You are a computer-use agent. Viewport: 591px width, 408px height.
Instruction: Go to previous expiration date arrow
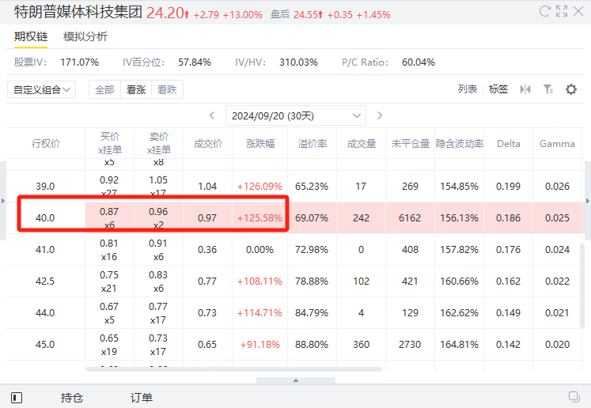212,115
